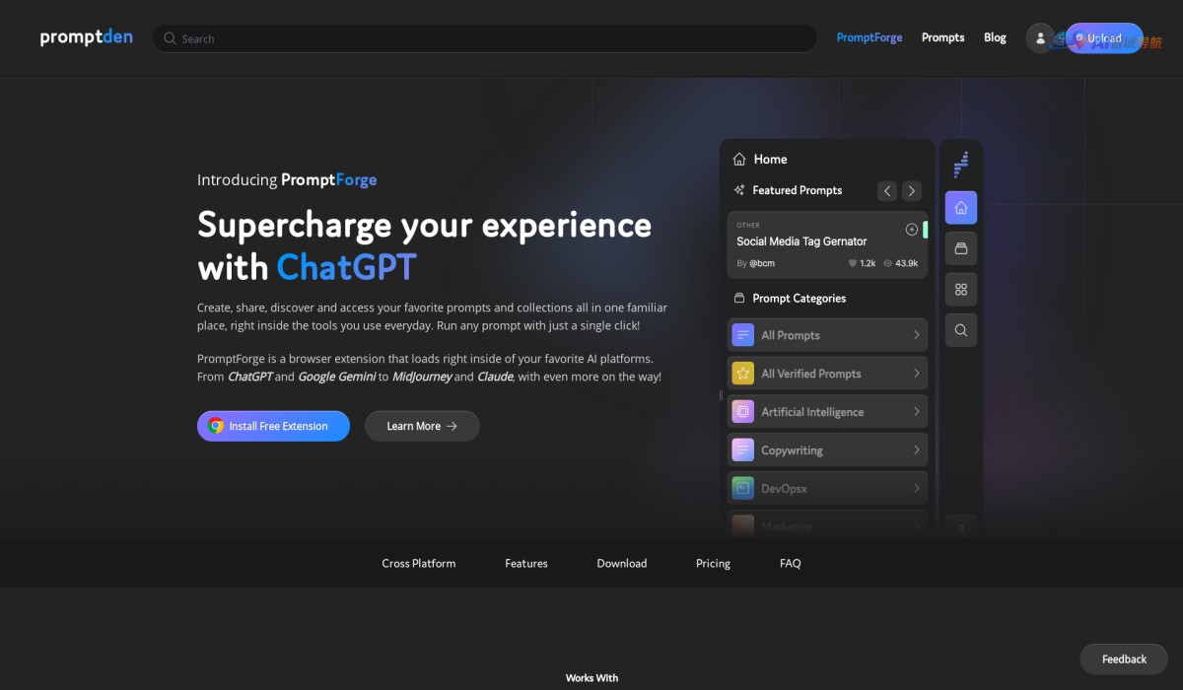Image resolution: width=1183 pixels, height=690 pixels.
Task: Select the Home icon in the PromptForge sidebar
Action: click(x=960, y=208)
